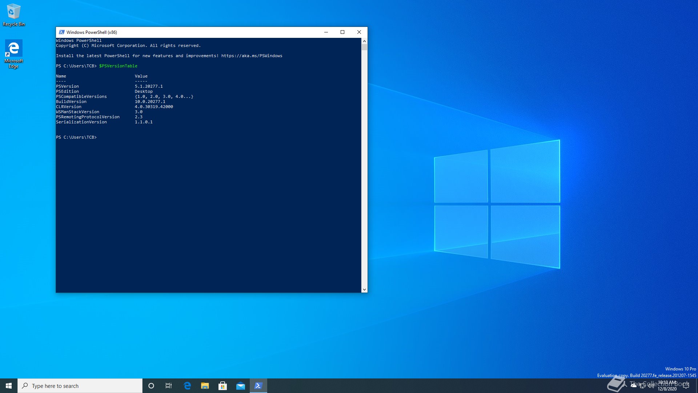This screenshot has height=393, width=698.
Task: Click the BuildVersion row name
Action: point(71,102)
